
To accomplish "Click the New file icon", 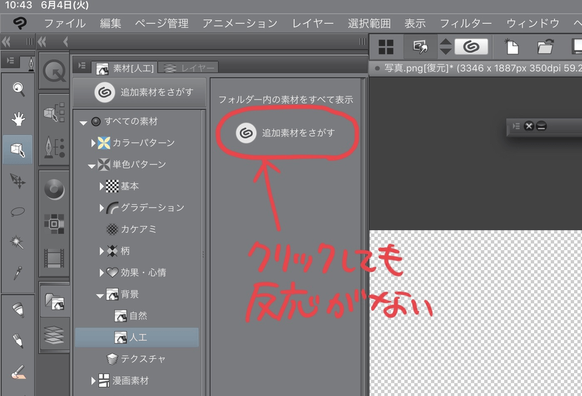I will click(512, 47).
